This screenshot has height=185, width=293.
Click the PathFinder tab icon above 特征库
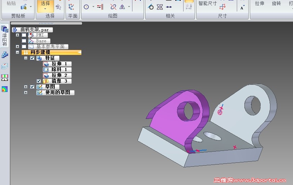click(x=5, y=29)
